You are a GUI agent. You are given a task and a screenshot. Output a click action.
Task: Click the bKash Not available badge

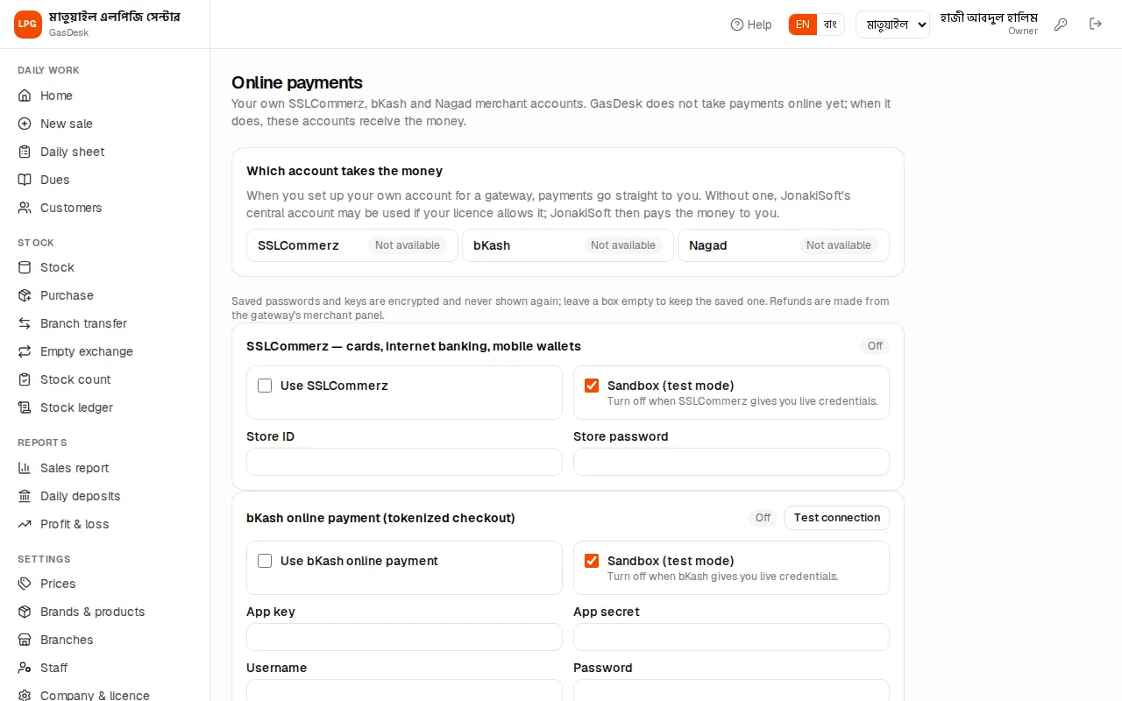coord(623,245)
